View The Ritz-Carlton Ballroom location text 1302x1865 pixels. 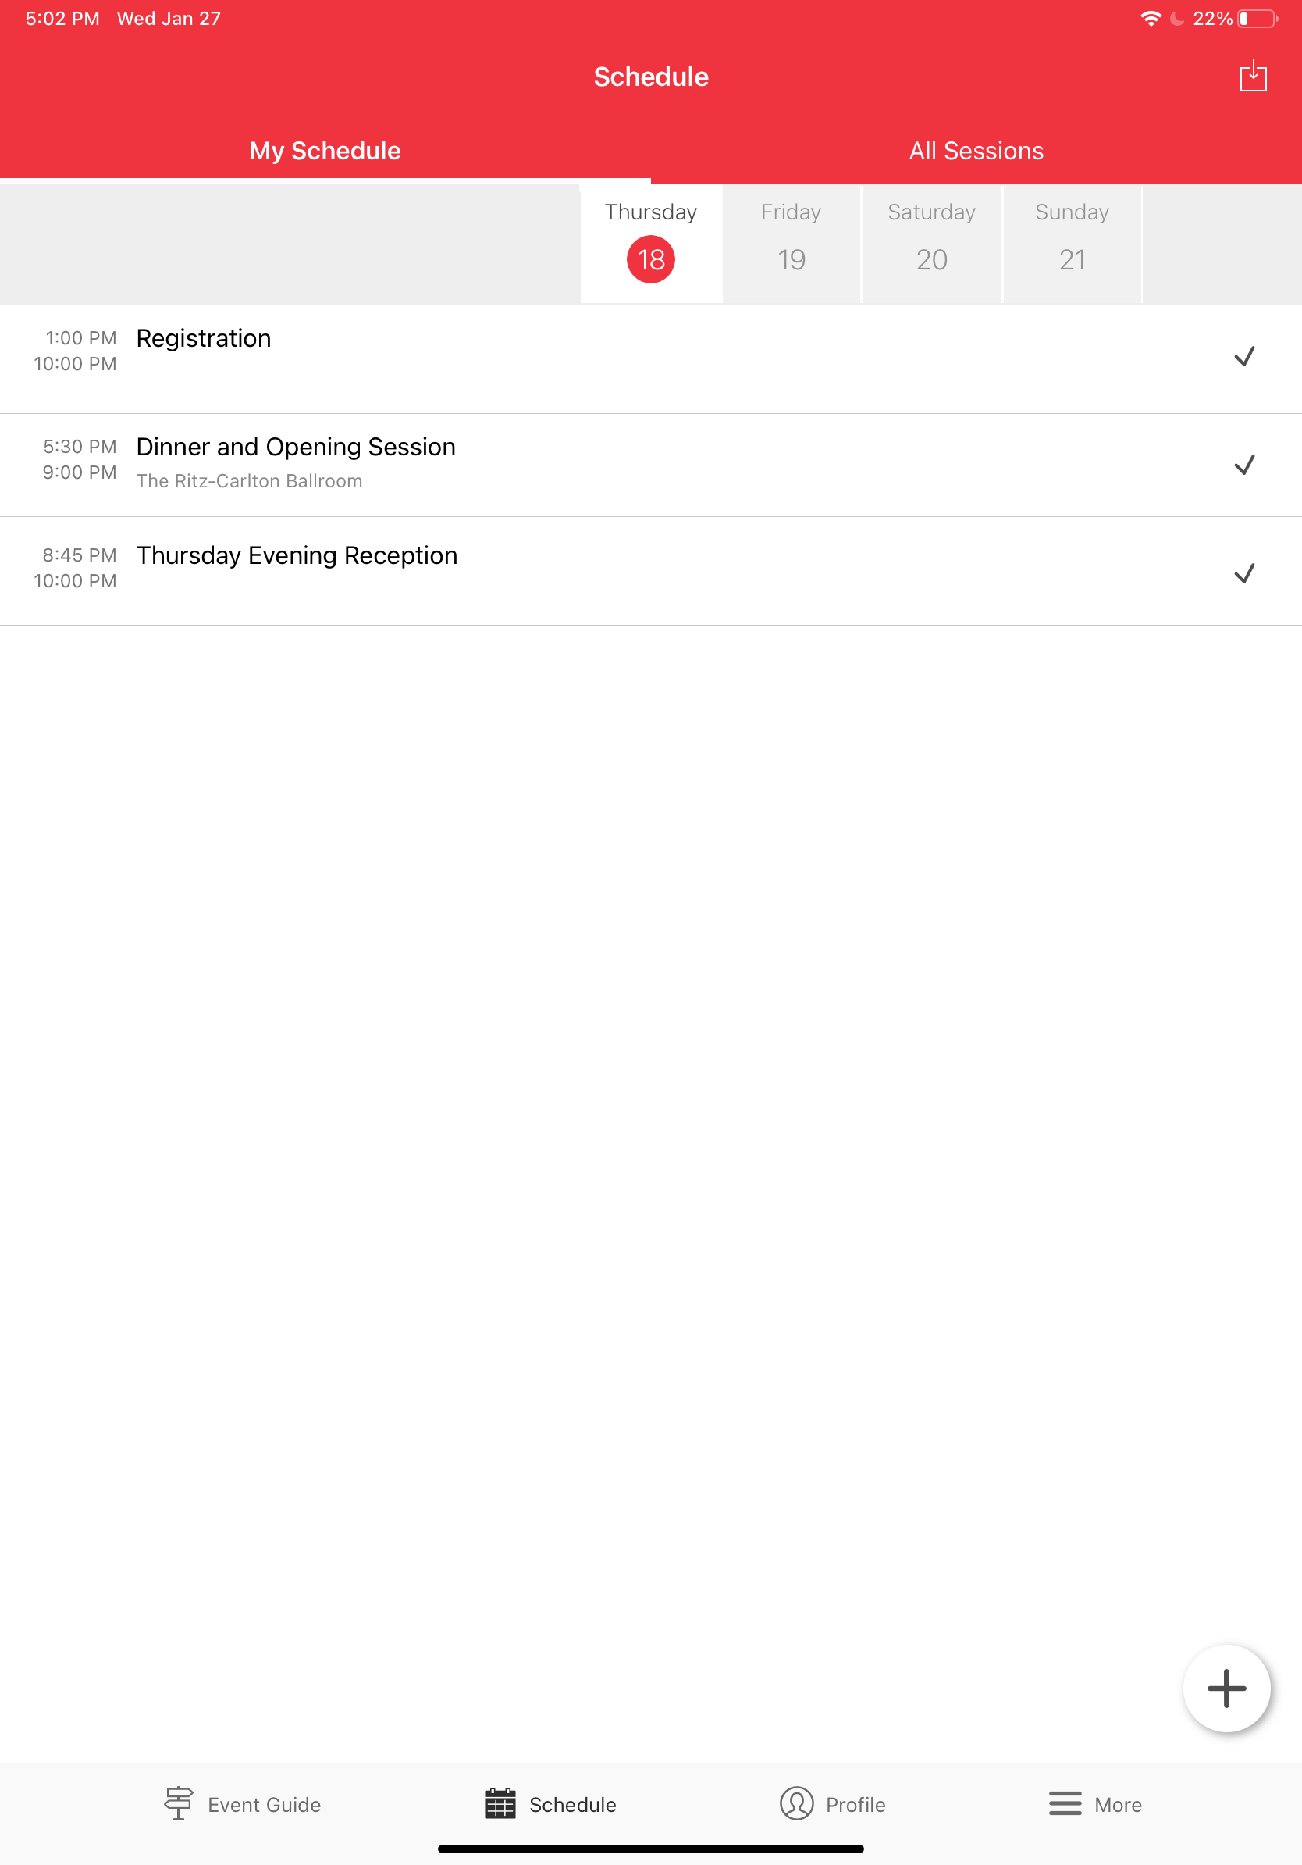click(x=249, y=481)
